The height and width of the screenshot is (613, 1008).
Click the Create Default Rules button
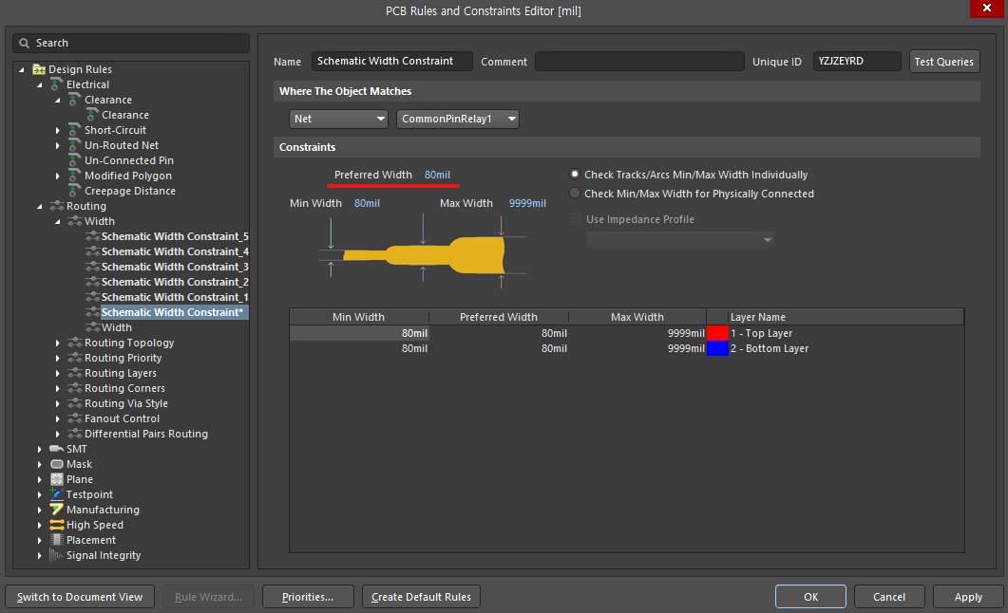[421, 597]
